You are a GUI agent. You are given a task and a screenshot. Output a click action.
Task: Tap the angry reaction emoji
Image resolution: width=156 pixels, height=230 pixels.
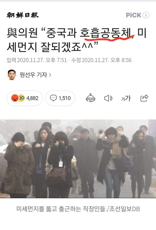point(15,98)
